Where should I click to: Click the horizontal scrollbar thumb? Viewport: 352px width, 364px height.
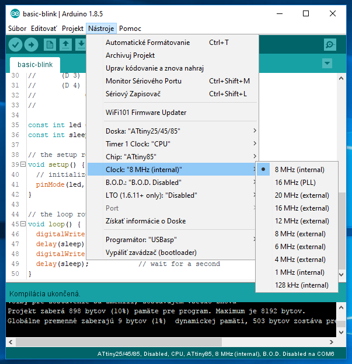(x=119, y=342)
